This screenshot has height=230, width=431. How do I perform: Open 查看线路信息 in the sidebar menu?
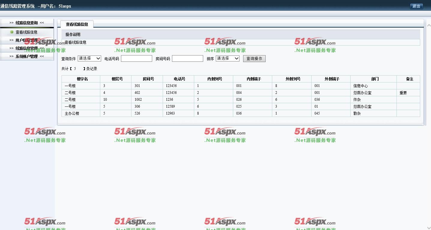point(26,32)
